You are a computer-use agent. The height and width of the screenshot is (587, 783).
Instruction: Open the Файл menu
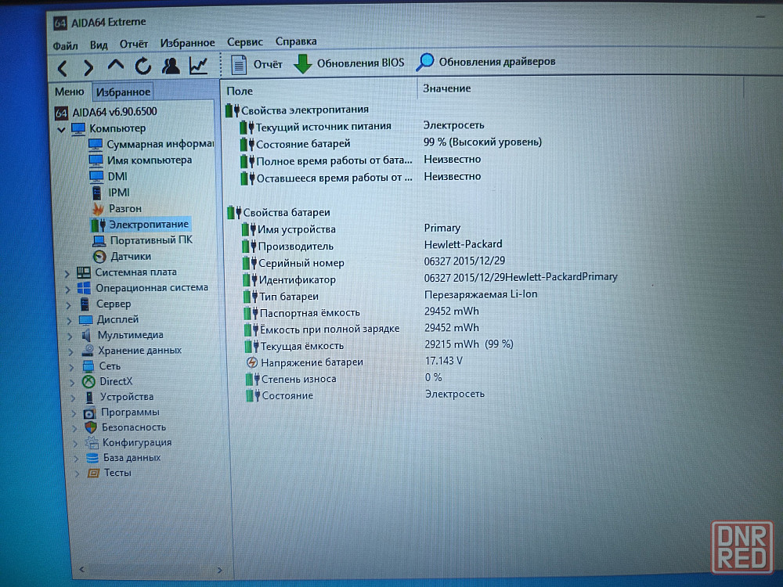click(65, 45)
